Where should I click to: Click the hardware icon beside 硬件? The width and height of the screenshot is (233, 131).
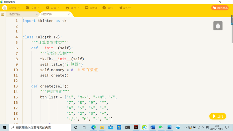(x=67, y=8)
